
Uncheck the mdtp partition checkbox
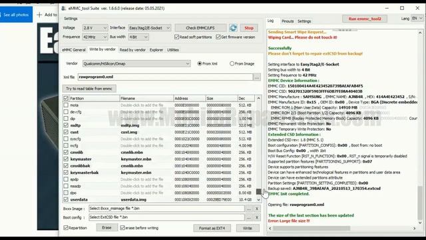click(x=66, y=125)
